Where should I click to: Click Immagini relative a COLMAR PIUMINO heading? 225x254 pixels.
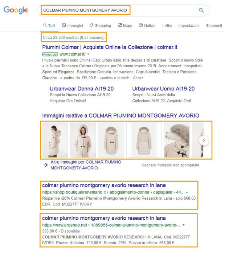point(121,115)
